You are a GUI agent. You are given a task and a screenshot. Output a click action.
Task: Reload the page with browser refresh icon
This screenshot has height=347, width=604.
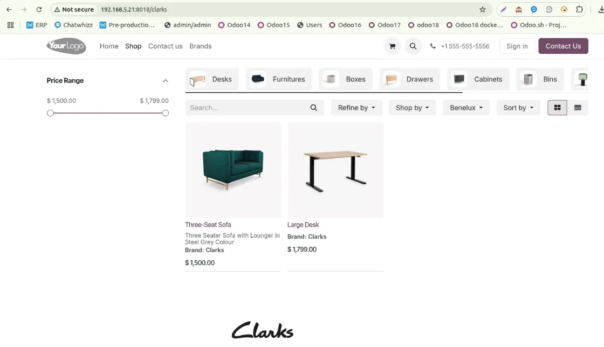click(39, 9)
